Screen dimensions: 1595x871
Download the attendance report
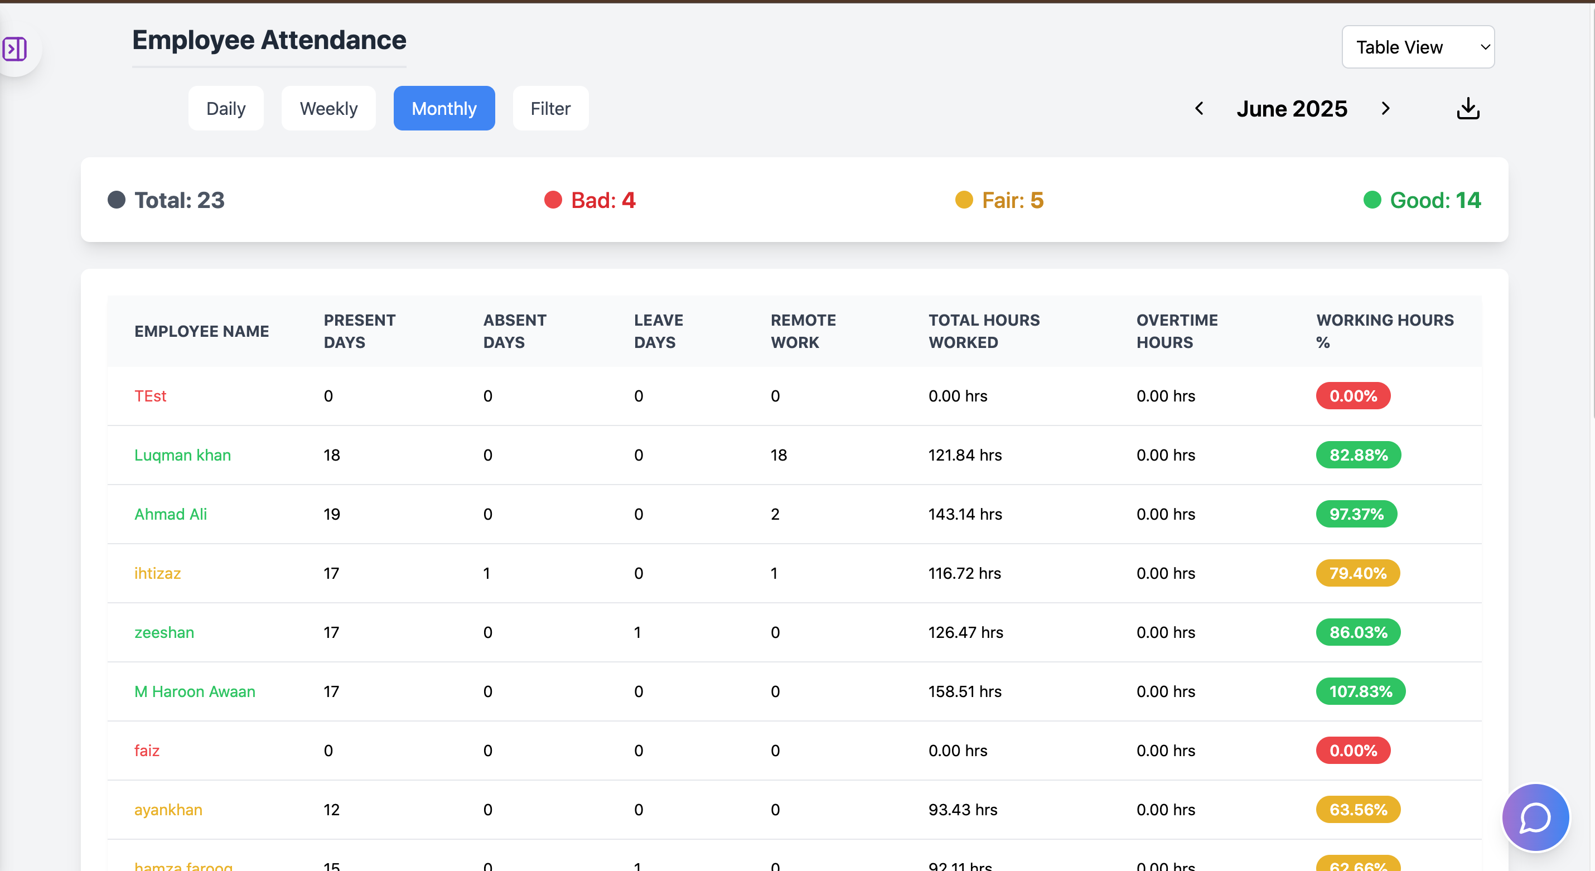click(1468, 108)
